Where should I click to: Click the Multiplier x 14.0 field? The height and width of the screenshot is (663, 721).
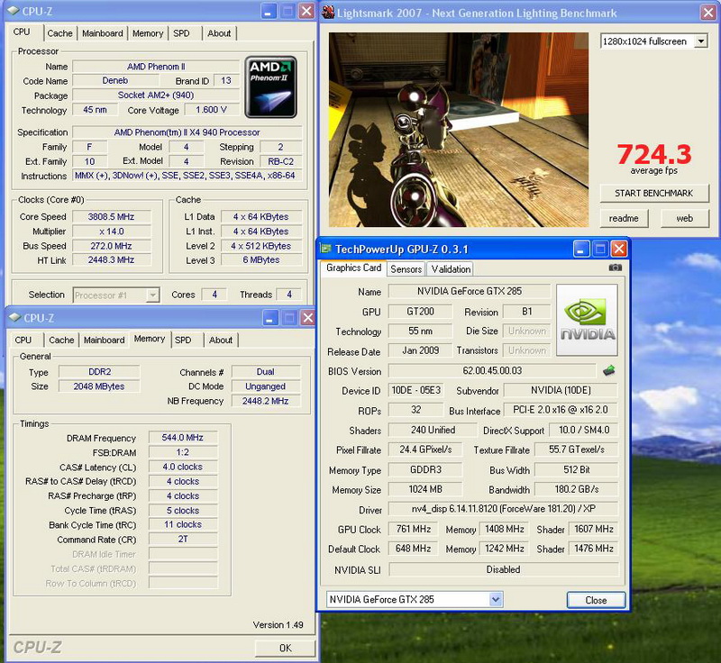[x=111, y=232]
